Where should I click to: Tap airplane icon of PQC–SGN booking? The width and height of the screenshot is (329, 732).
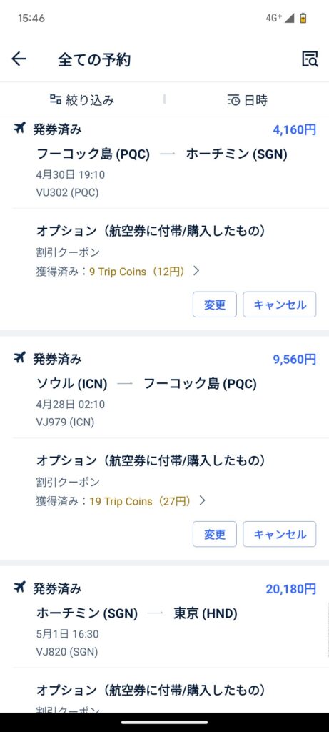point(19,128)
